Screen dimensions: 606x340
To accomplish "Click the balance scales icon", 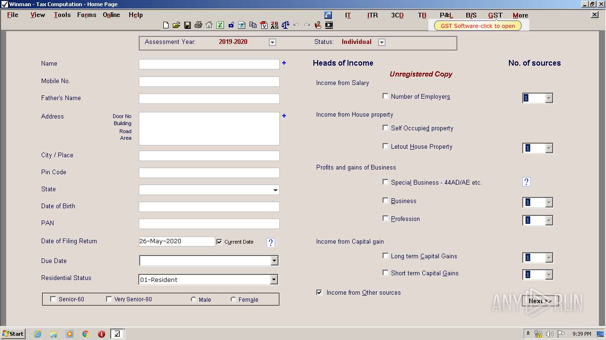I will coord(285,25).
